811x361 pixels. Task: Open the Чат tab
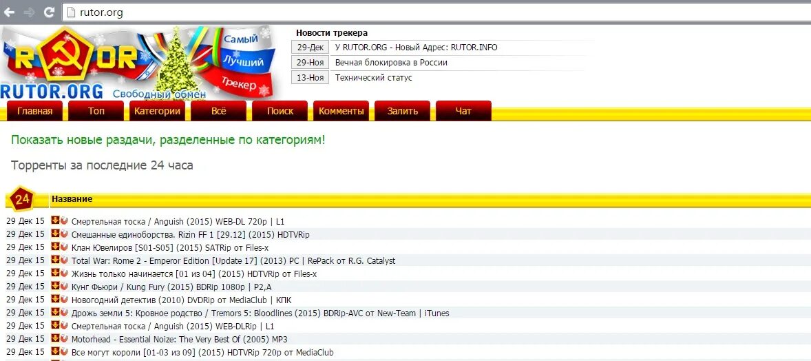point(463,111)
